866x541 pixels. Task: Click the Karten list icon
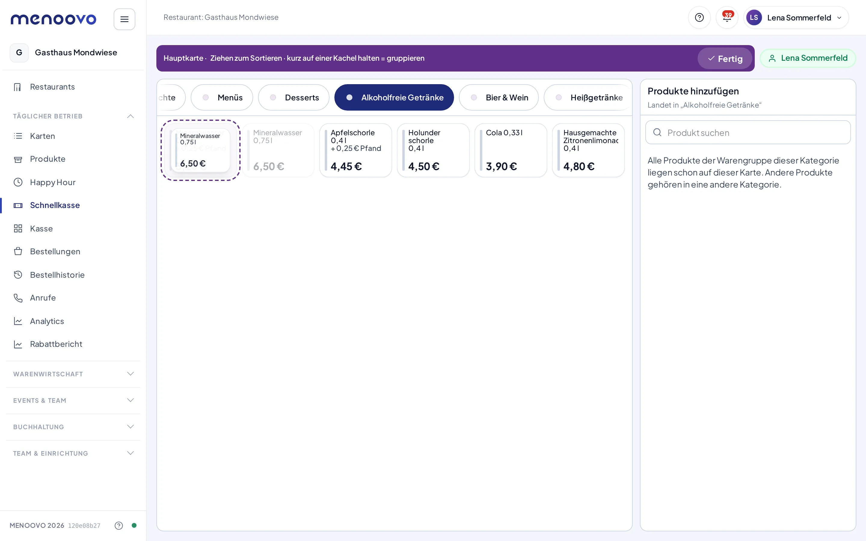(x=18, y=136)
